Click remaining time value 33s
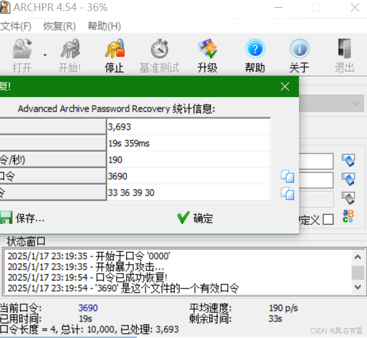 pos(275,319)
